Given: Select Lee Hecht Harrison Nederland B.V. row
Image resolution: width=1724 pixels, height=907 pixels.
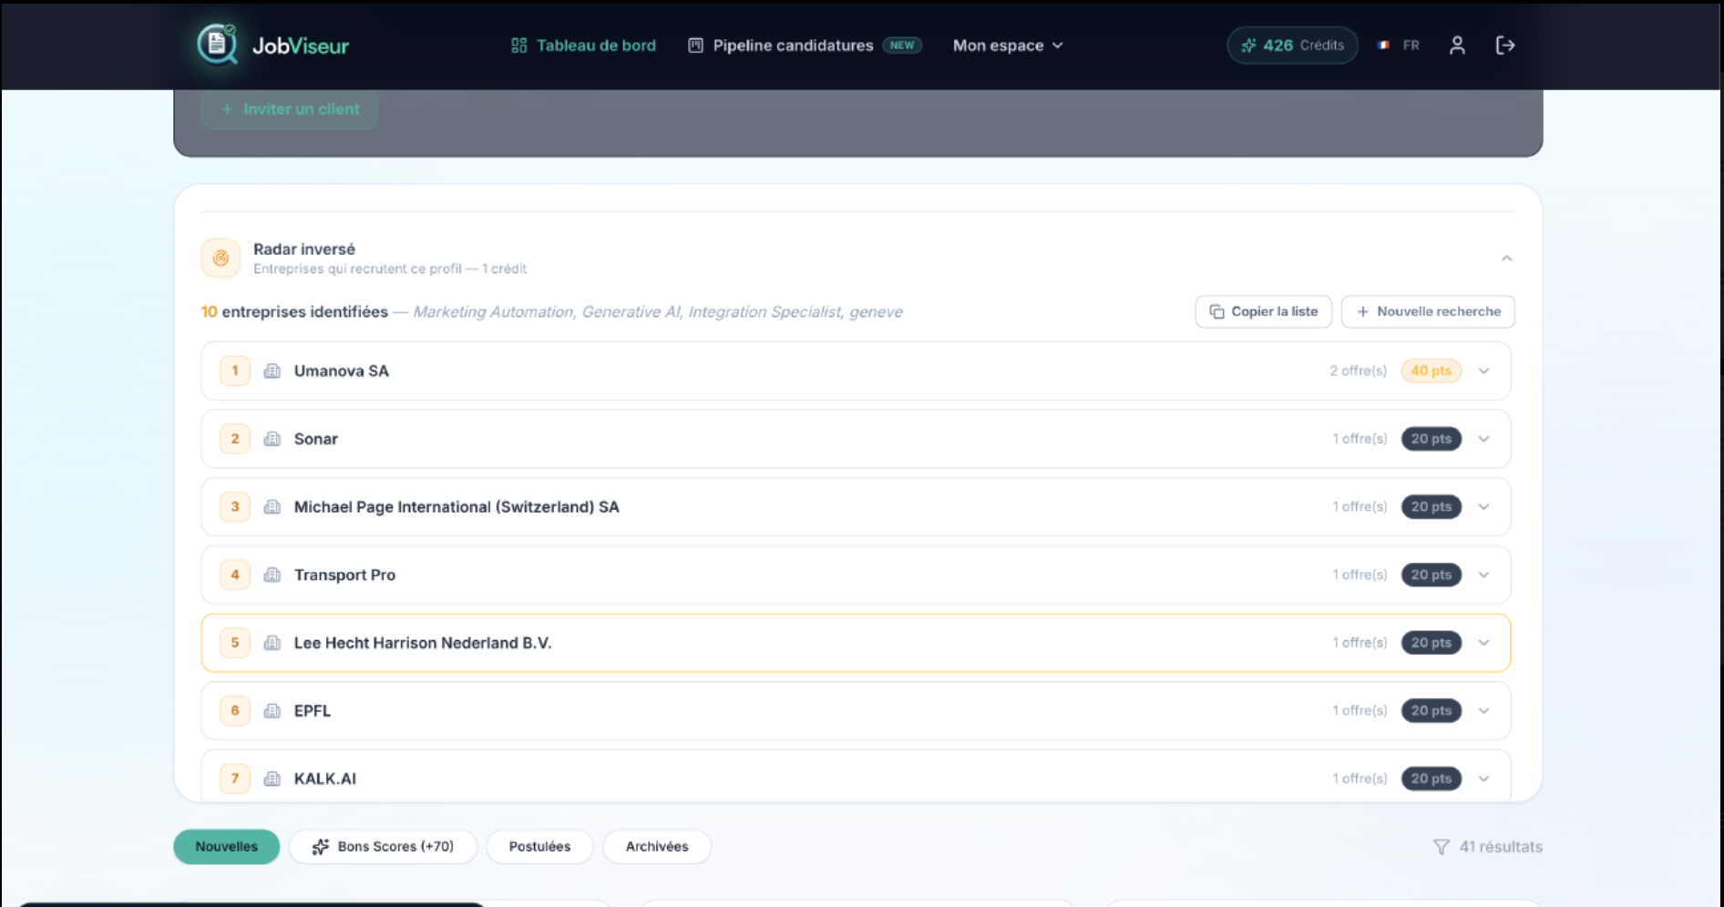Looking at the screenshot, I should [856, 643].
